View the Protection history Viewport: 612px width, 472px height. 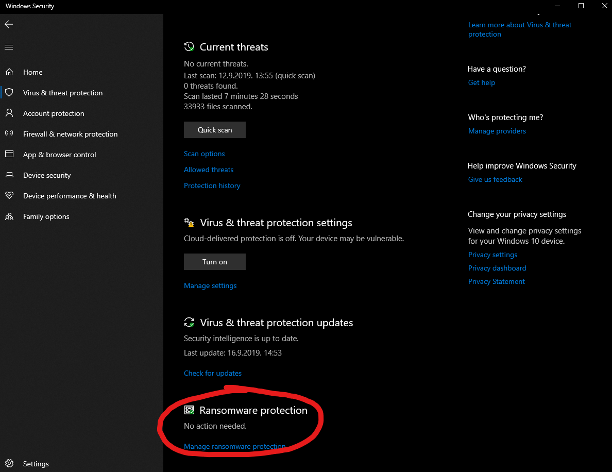[x=212, y=186]
